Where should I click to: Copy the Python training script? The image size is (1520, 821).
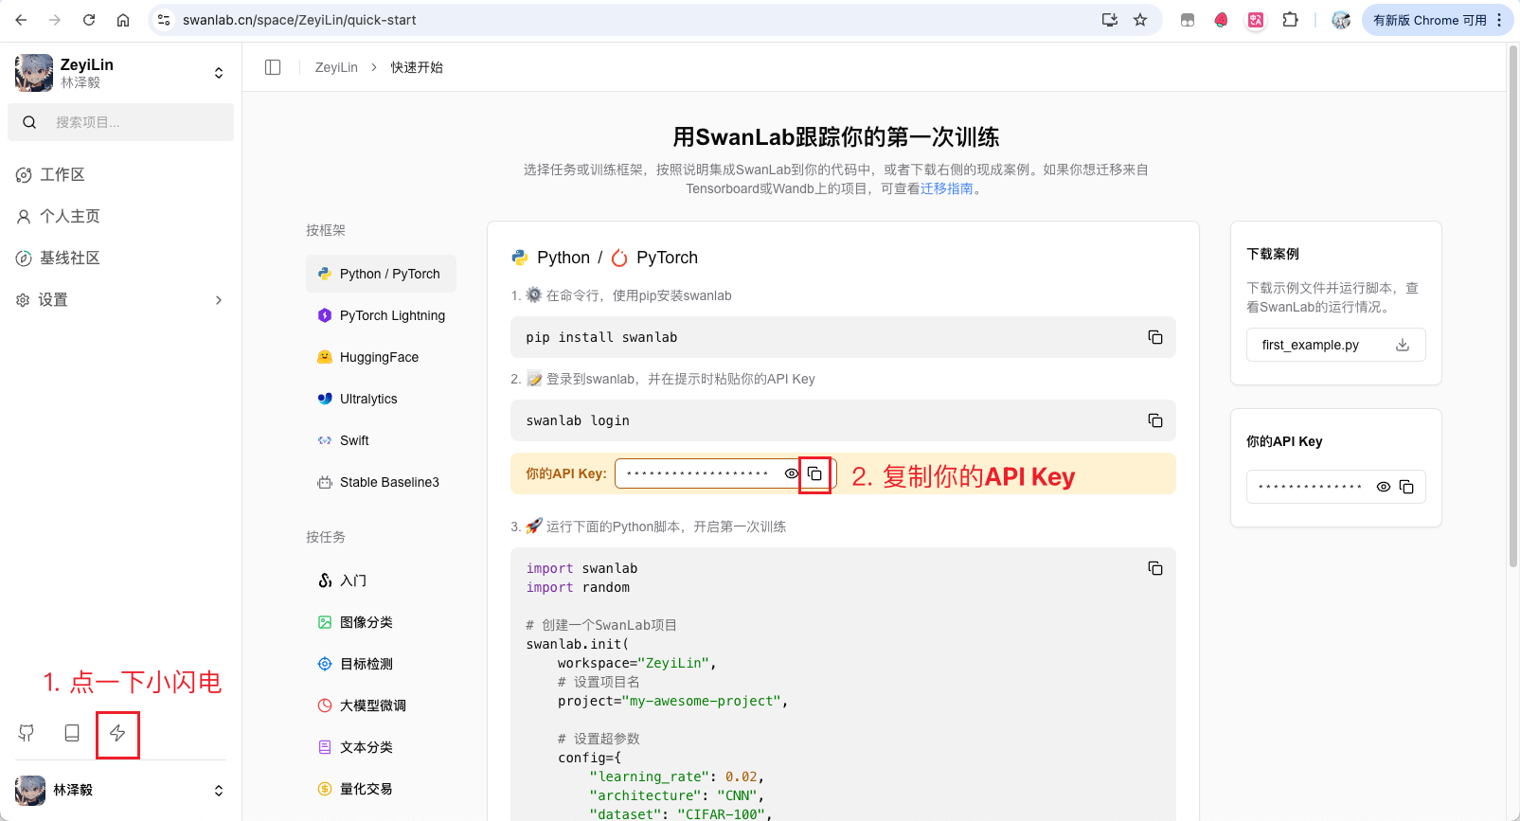coord(1155,568)
